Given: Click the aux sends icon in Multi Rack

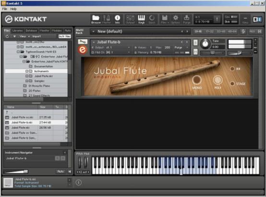Looking at the screenshot, I should 253,32.
